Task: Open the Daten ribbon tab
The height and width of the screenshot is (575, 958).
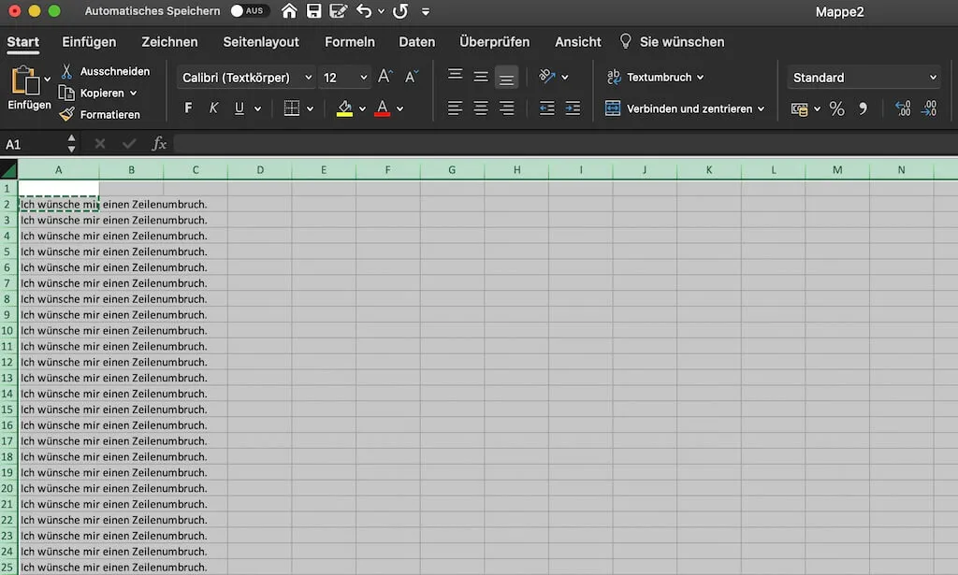Action: [417, 42]
